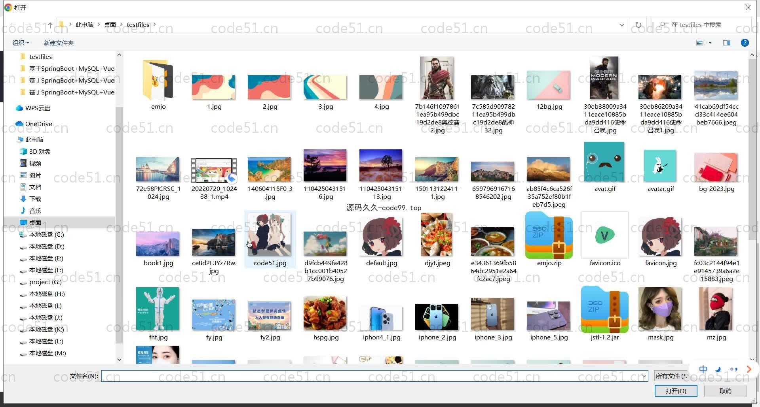Click the file name mz.jpg
This screenshot has height=407, width=760.
pyautogui.click(x=716, y=337)
